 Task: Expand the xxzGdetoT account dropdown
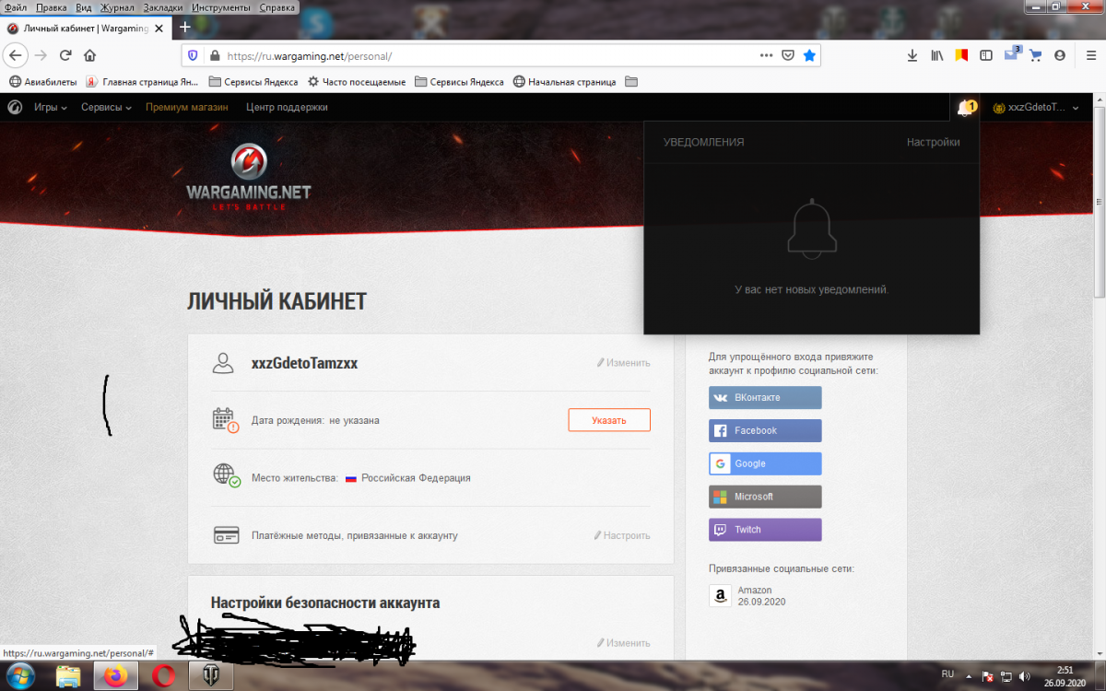[1036, 108]
